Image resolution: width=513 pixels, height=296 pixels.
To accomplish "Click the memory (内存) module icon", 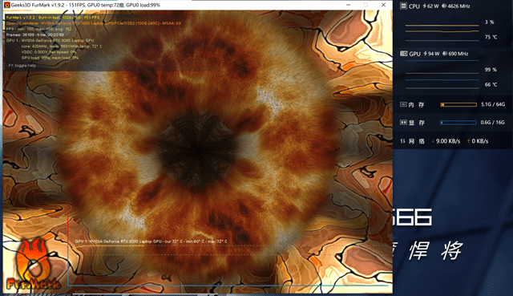I will pos(403,104).
